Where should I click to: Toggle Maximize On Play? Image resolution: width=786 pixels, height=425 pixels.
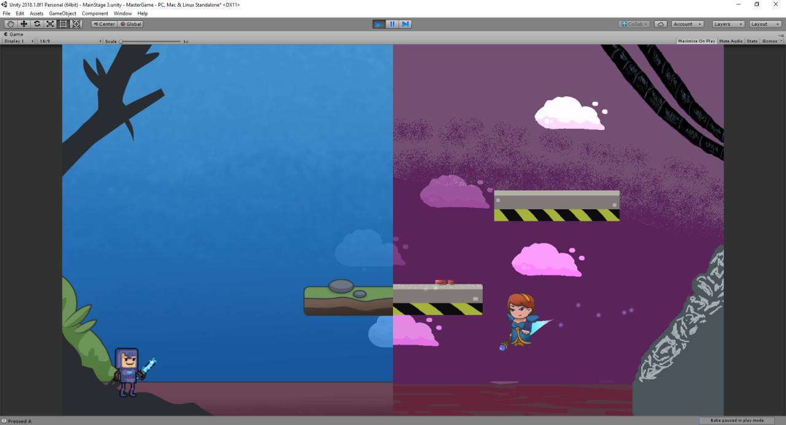coord(696,41)
